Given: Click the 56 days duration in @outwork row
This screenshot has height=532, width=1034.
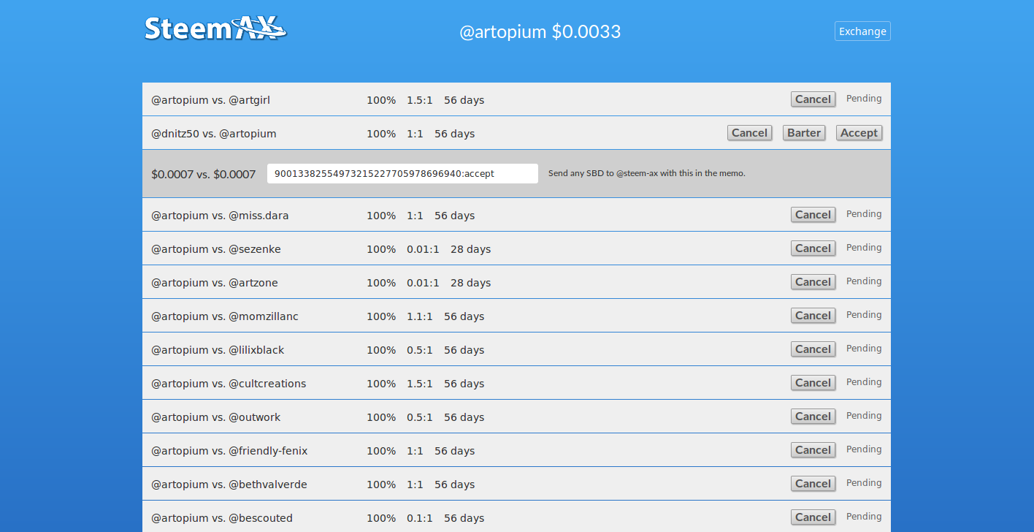Looking at the screenshot, I should pyautogui.click(x=464, y=417).
